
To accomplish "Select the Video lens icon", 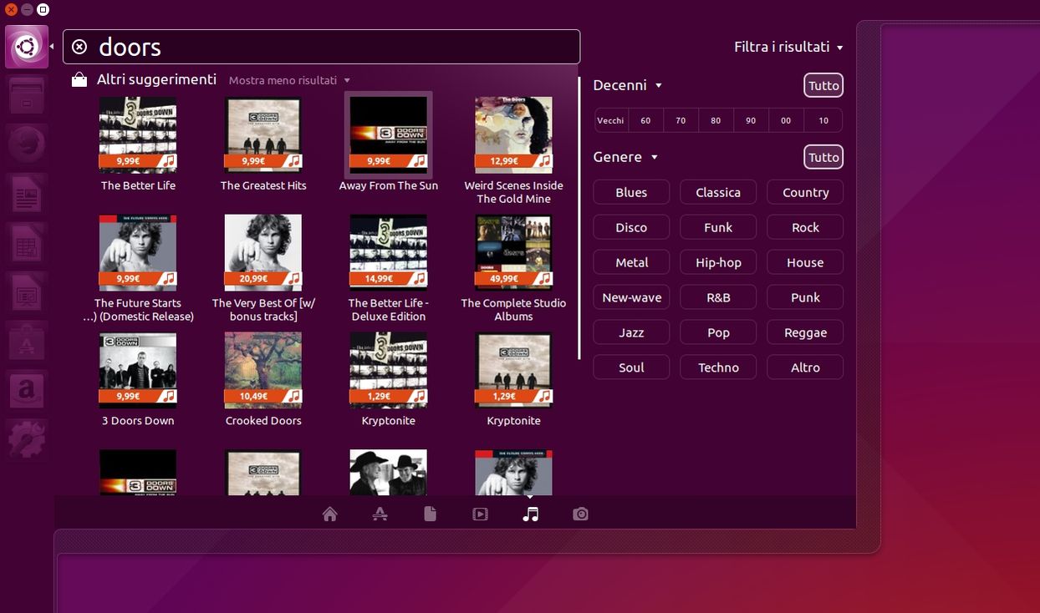I will [x=480, y=514].
